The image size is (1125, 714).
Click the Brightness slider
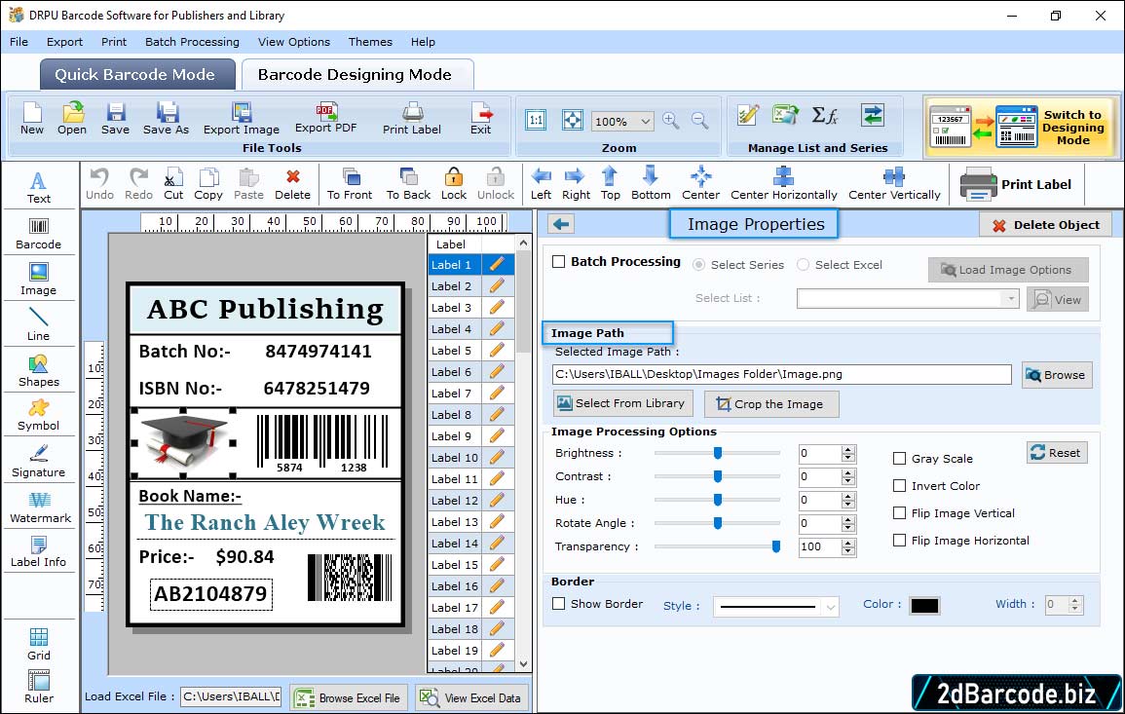[717, 453]
